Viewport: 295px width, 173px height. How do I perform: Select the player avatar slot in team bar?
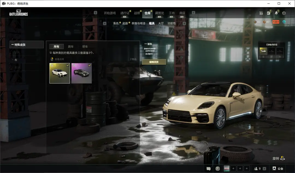(226, 168)
